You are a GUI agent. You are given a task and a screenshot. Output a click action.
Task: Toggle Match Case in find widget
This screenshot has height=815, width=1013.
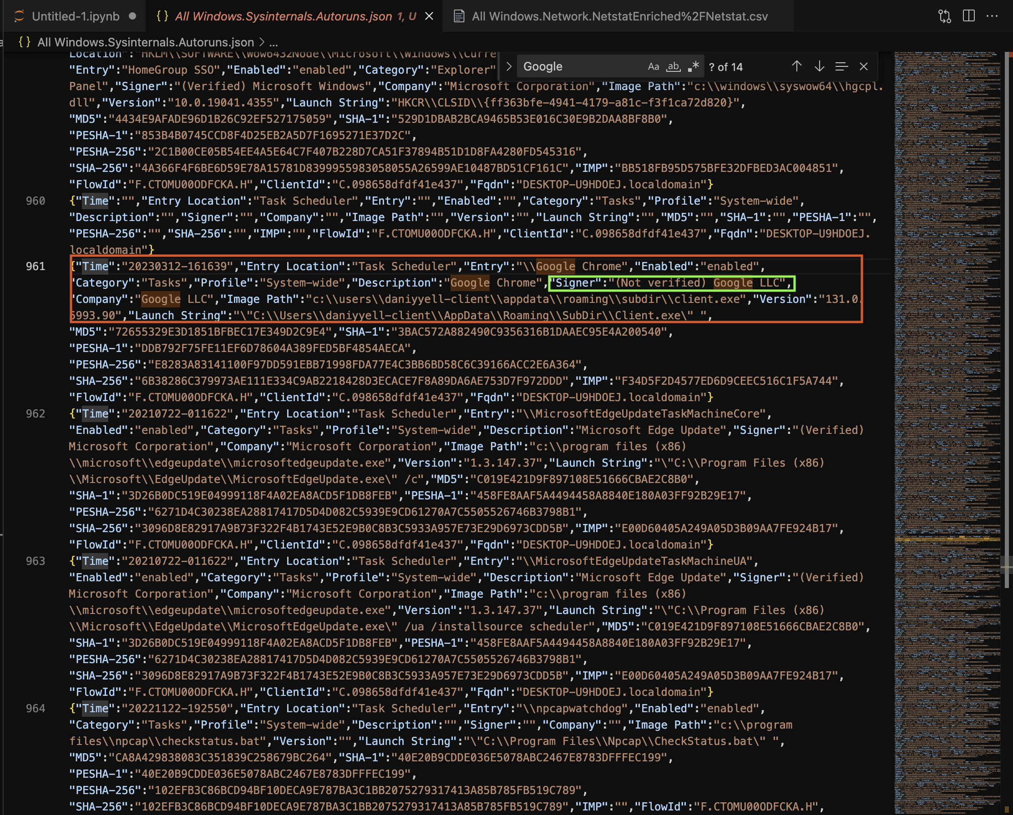(x=653, y=67)
